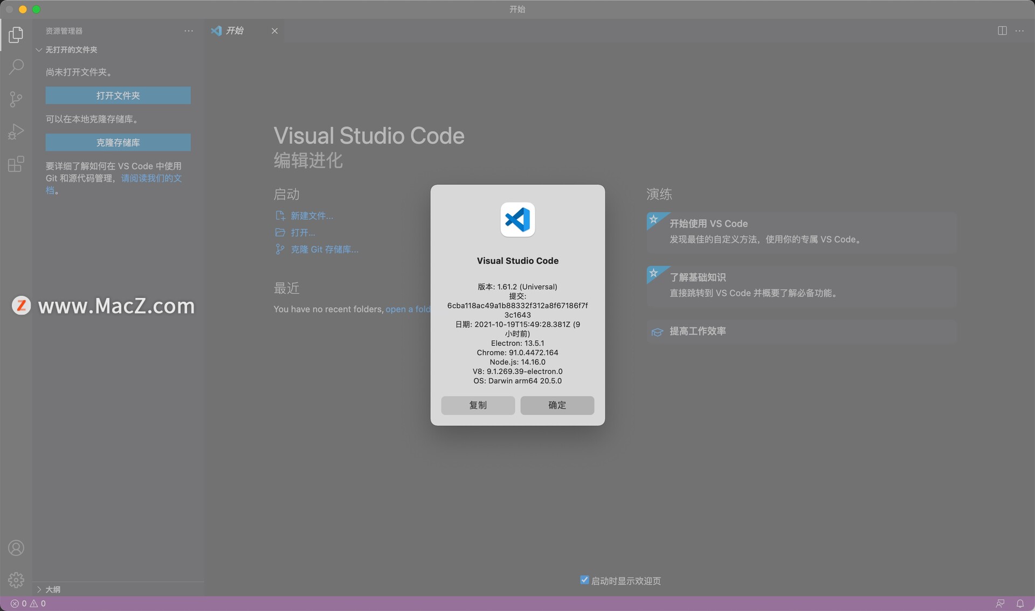Image resolution: width=1035 pixels, height=611 pixels.
Task: Open the Extensions view icon
Action: (x=16, y=164)
